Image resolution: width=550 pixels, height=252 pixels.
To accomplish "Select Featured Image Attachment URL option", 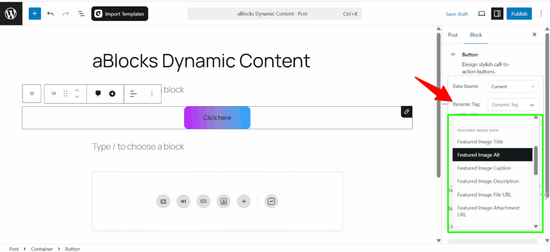I will (x=493, y=211).
